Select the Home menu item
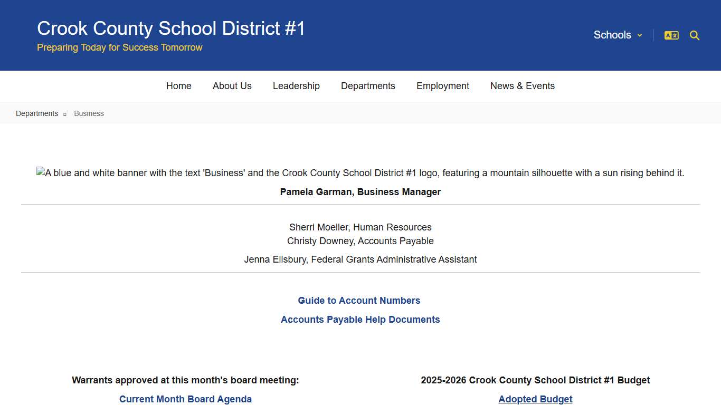 [x=178, y=86]
